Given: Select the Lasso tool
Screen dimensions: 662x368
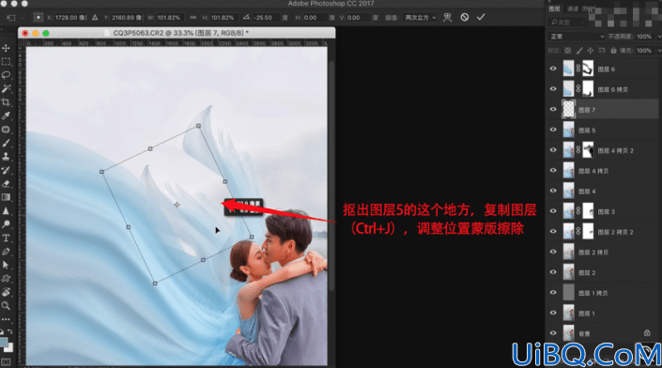Looking at the screenshot, I should pos(6,75).
